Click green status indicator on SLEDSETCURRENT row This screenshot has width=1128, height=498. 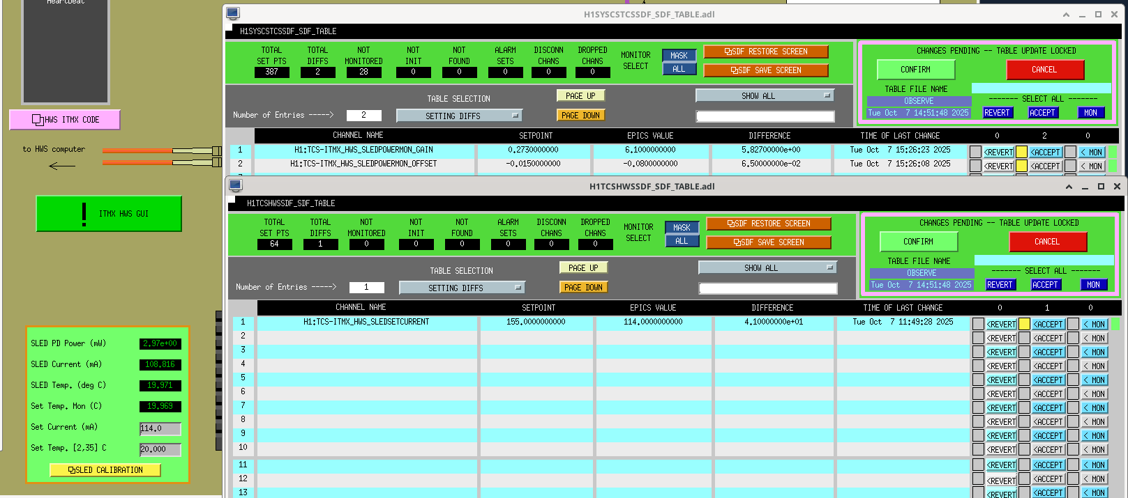pyautogui.click(x=1115, y=324)
